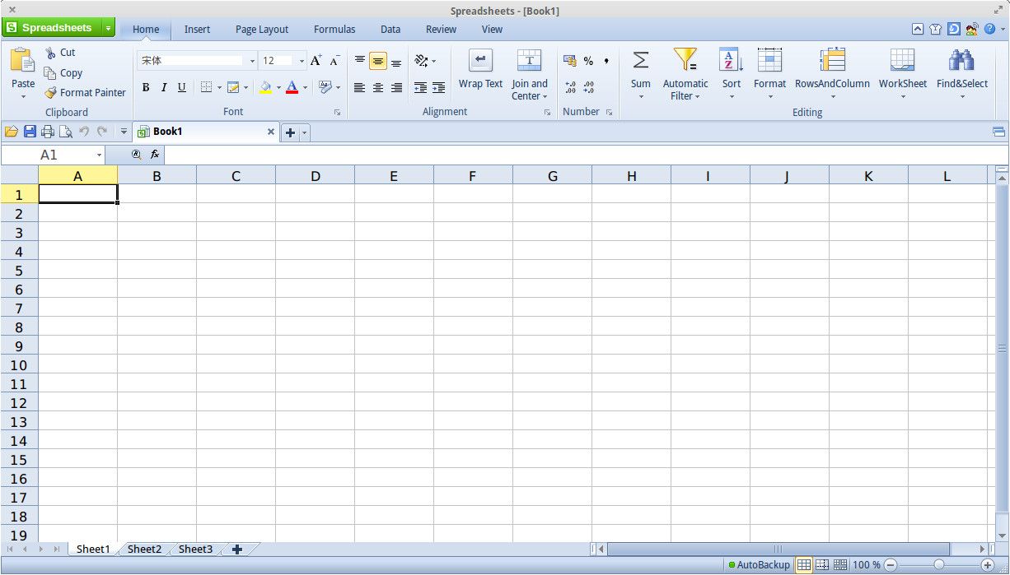Save the workbook with the floppy icon
Screen dimensions: 1010x575
pyautogui.click(x=30, y=132)
